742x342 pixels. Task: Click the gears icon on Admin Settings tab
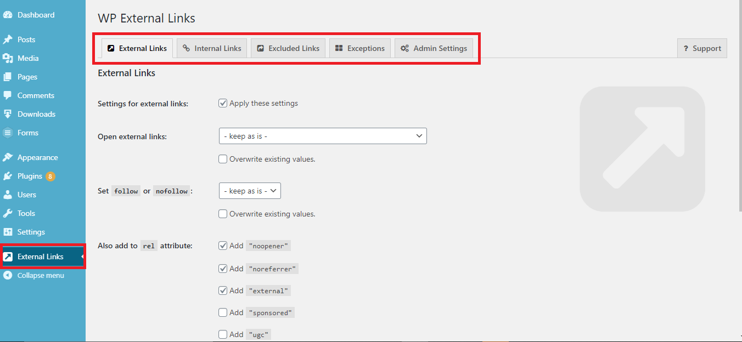point(404,48)
